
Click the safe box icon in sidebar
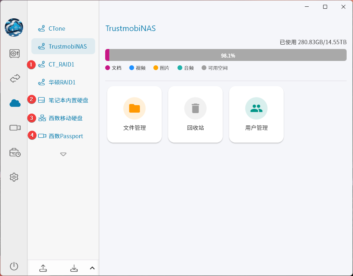click(14, 53)
